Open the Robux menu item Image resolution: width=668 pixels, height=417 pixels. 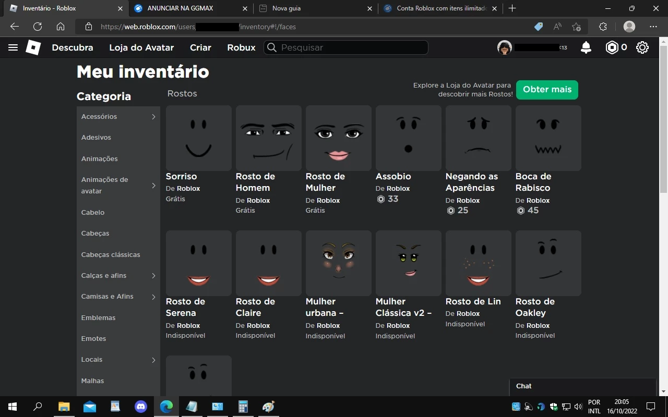(x=241, y=47)
